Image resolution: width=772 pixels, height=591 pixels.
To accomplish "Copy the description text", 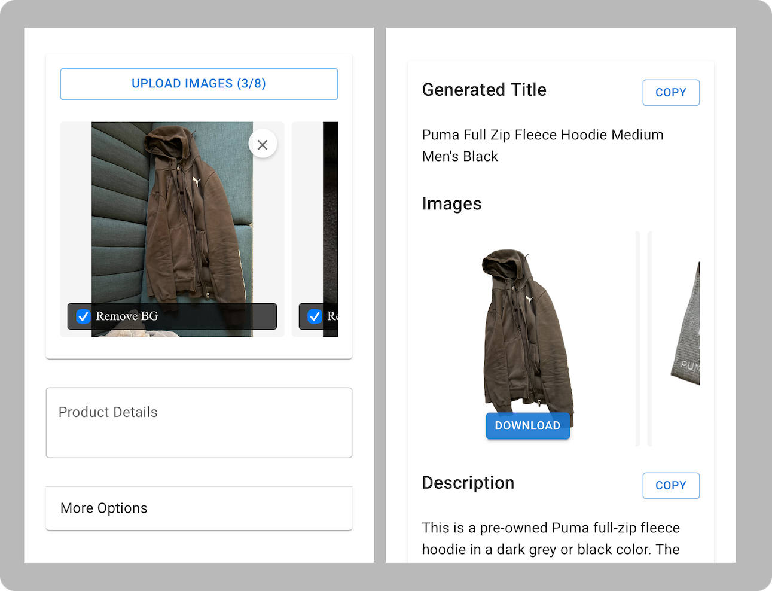I will coord(670,485).
